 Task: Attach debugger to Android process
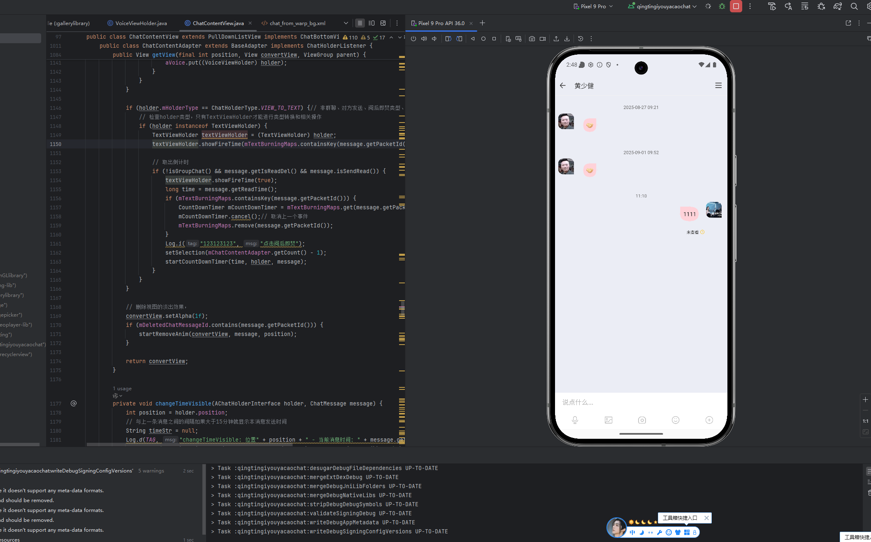[821, 6]
